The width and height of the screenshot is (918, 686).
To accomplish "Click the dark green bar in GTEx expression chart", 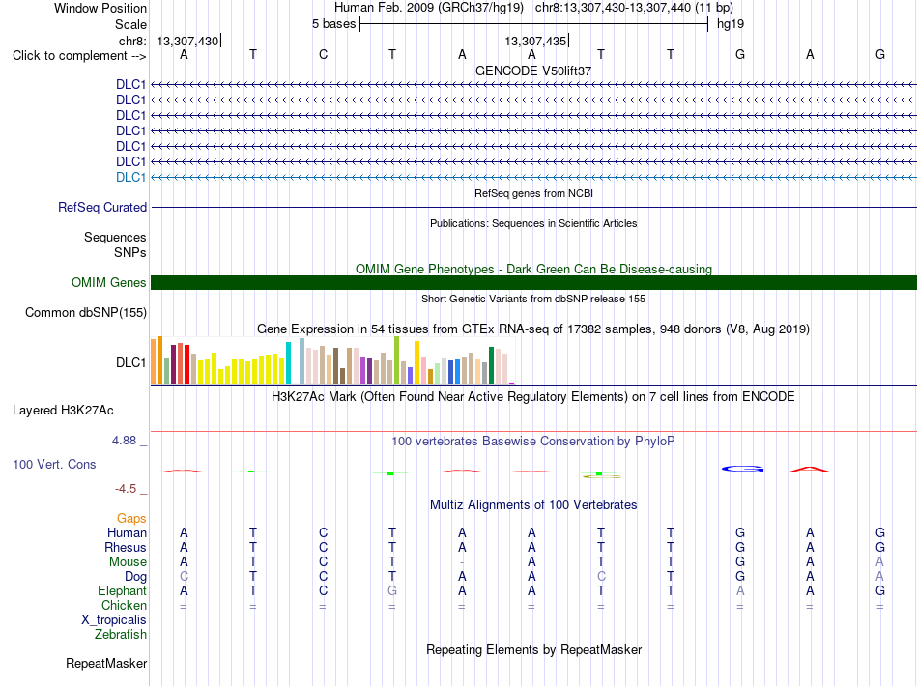I will pos(491,365).
